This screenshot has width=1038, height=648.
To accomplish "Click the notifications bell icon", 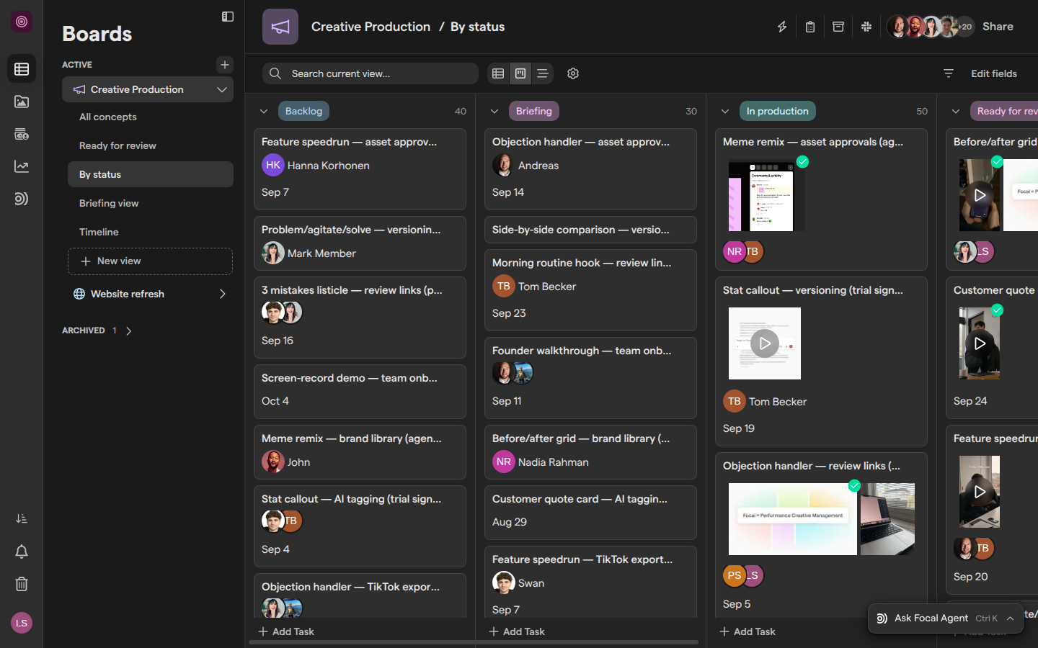I will [x=22, y=552].
